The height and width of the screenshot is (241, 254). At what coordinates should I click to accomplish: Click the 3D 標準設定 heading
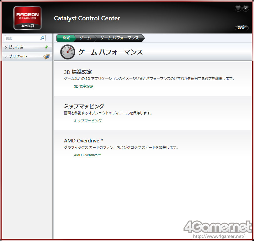click(x=78, y=72)
